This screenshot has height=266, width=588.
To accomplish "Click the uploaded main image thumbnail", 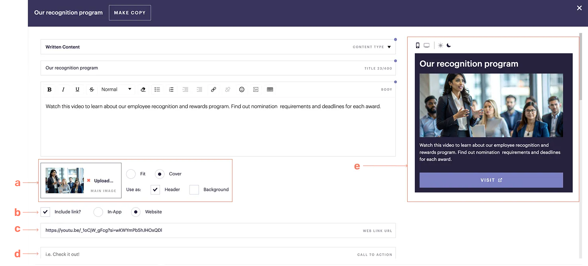I will (65, 181).
